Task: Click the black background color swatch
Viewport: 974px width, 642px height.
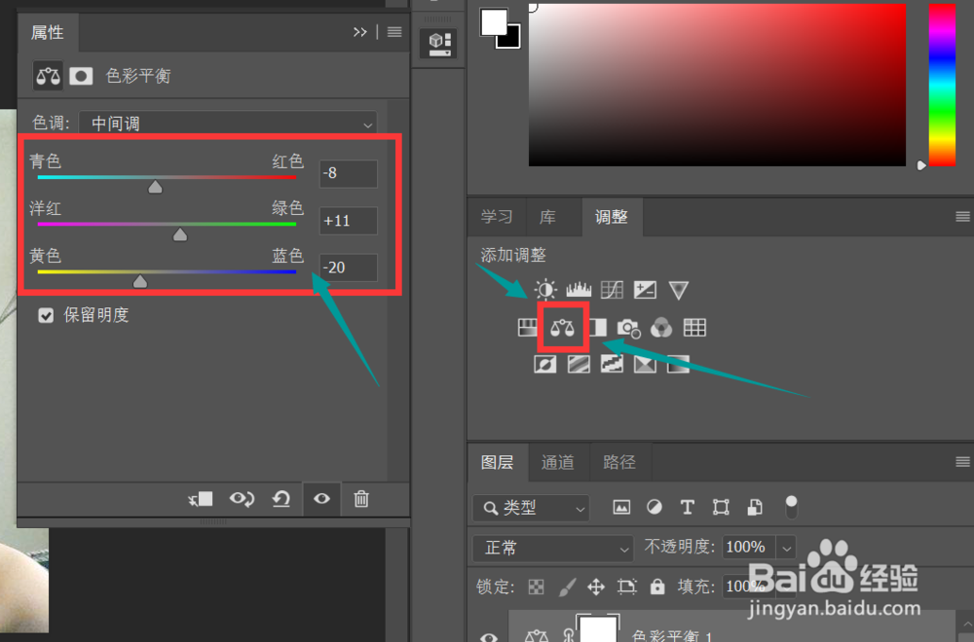Action: pyautogui.click(x=513, y=40)
